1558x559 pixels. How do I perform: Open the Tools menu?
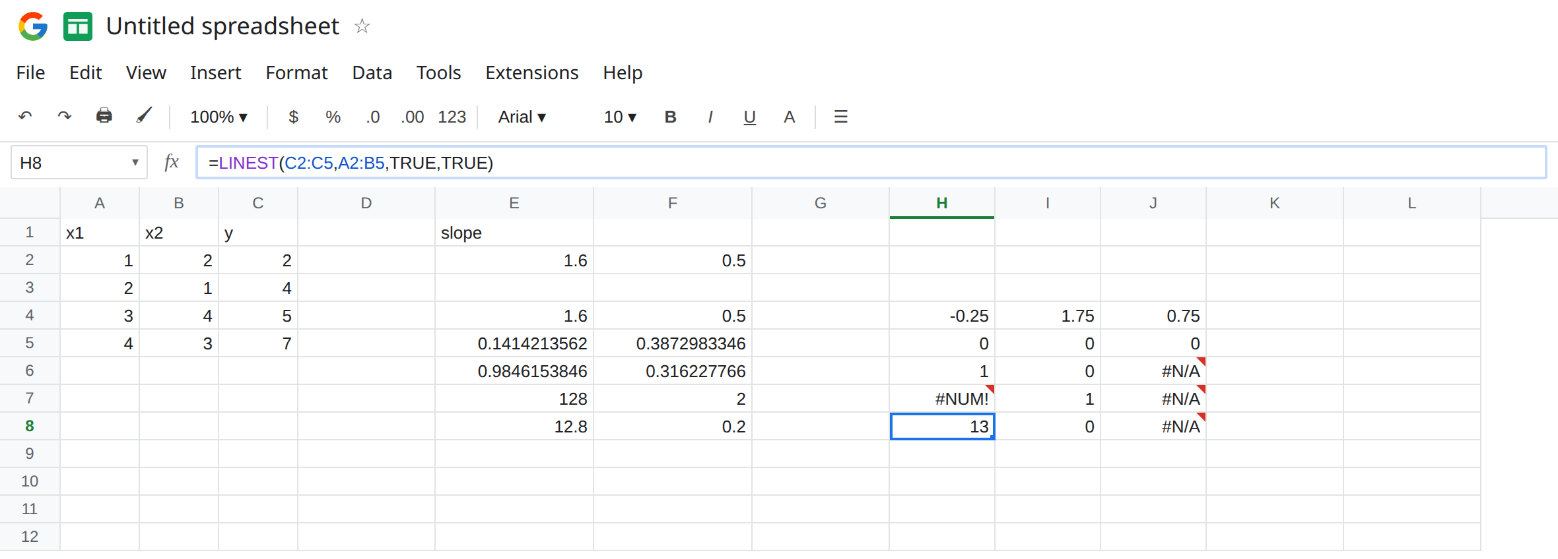[x=438, y=73]
